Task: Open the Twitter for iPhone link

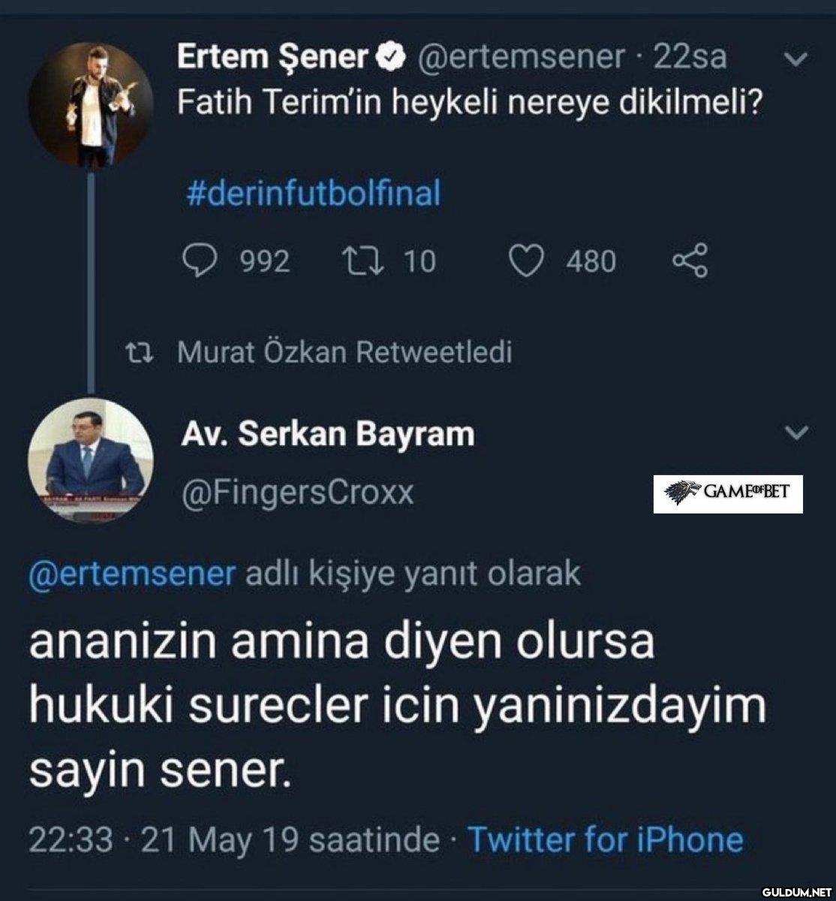Action: tap(605, 839)
